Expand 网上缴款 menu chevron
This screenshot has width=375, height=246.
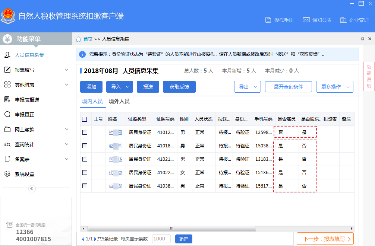point(67,129)
